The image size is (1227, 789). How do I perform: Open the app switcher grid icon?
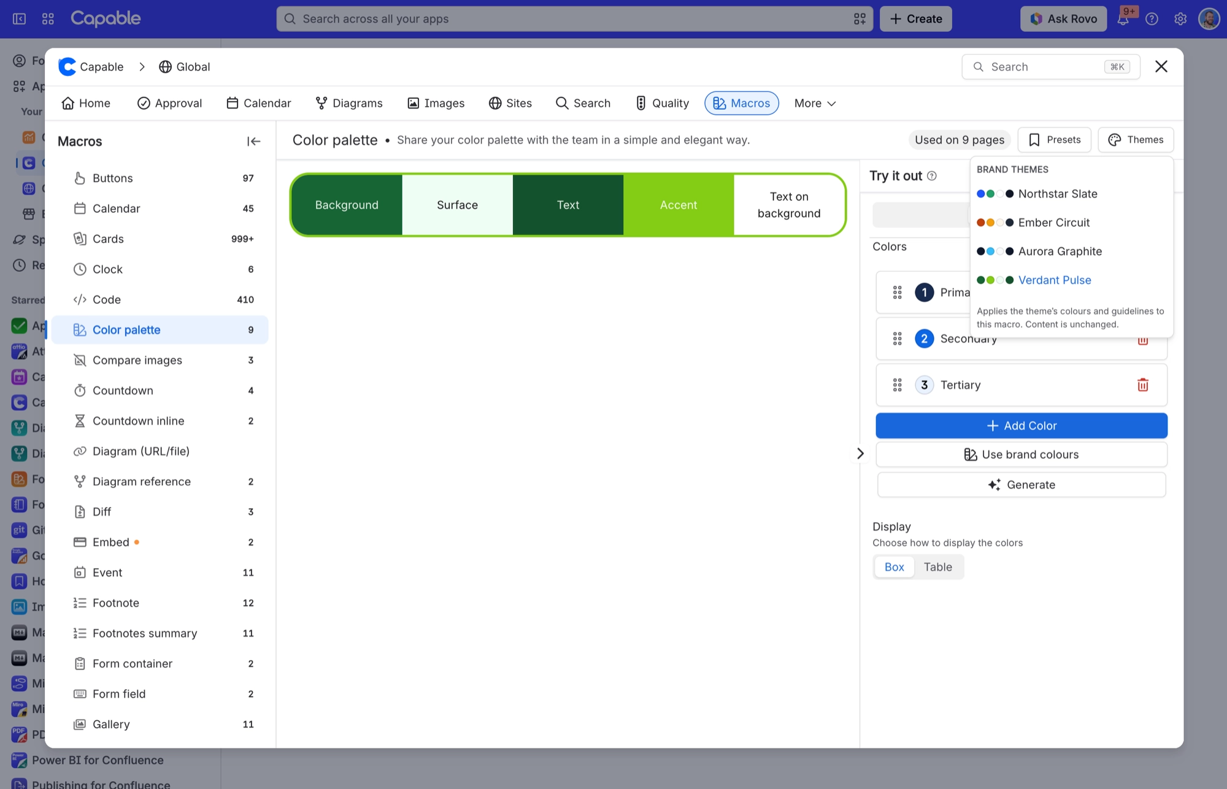tap(48, 19)
